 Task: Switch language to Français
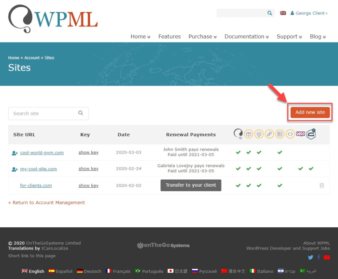(118, 271)
